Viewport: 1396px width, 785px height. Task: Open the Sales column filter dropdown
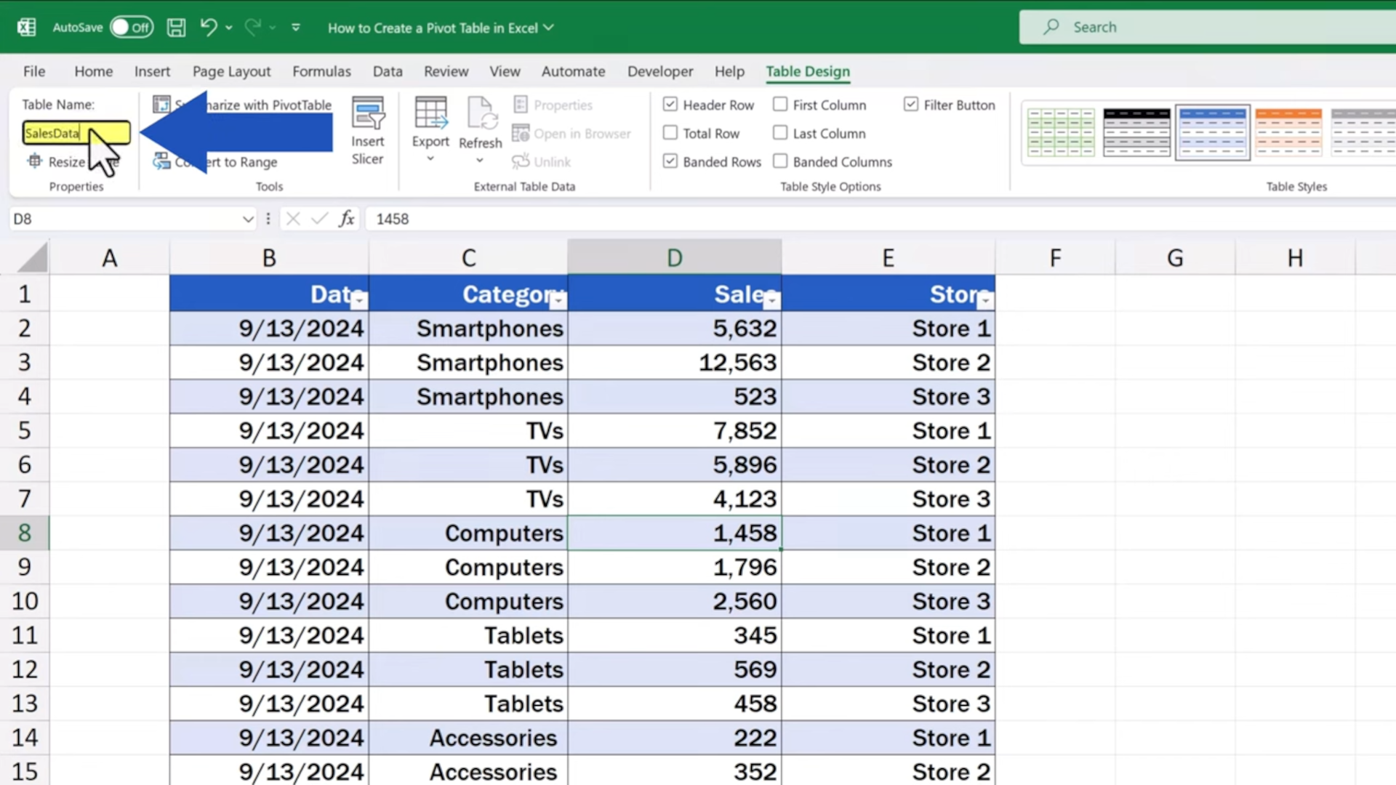coord(771,299)
